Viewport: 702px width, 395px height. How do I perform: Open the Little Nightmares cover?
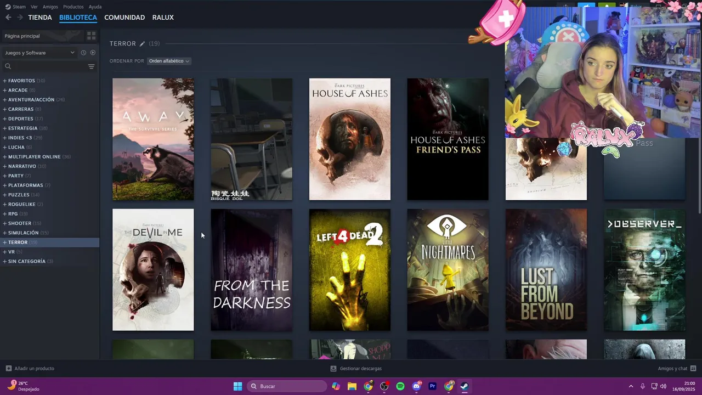coord(448,270)
